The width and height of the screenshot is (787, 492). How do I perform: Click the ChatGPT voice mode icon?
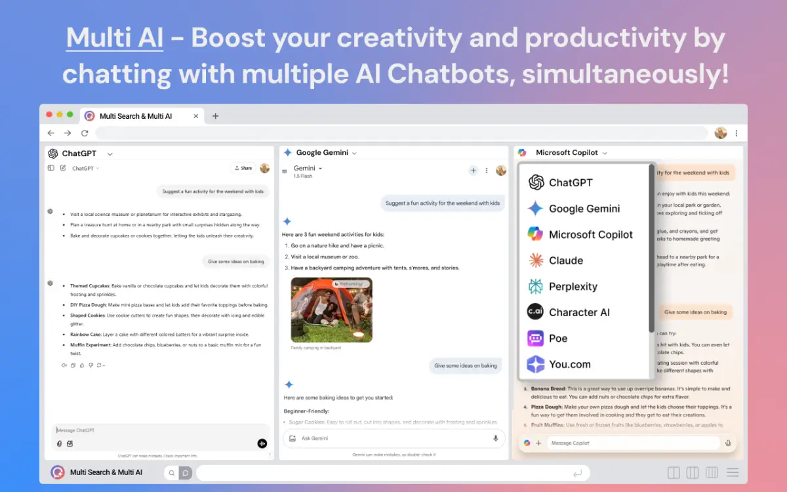pos(262,443)
